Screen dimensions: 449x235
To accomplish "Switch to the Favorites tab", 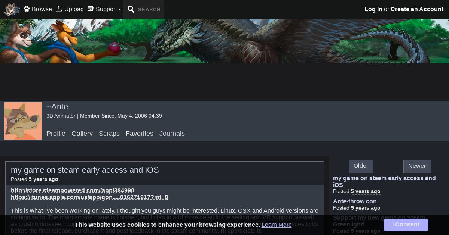I will click(140, 134).
